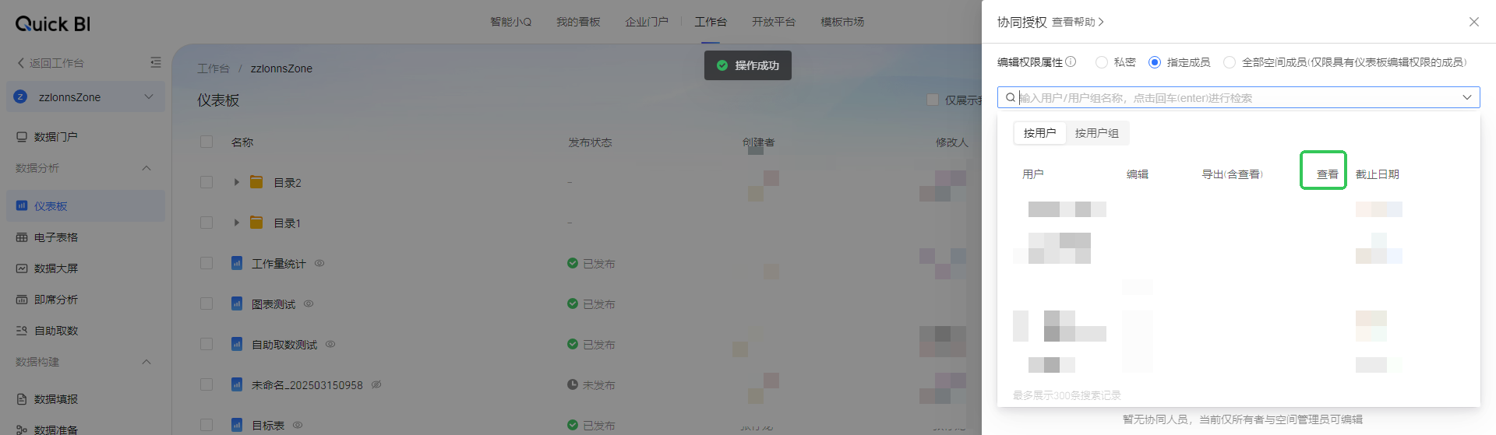Viewport: 1496px width, 435px height.
Task: Click the eye icon next to 自助取数测试
Action: [x=330, y=344]
